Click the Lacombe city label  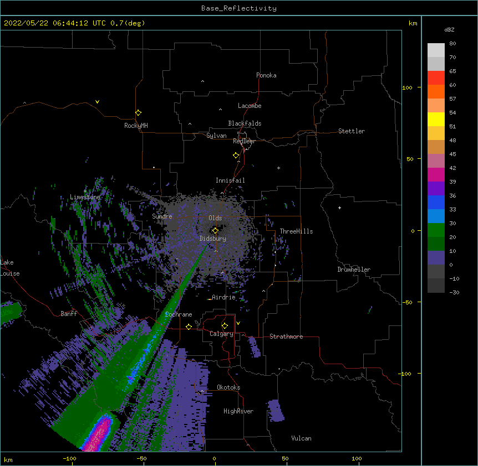250,106
